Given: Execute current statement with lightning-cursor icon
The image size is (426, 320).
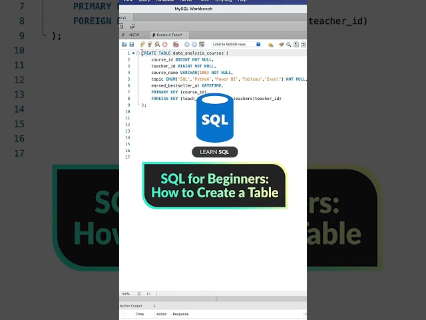Looking at the screenshot, I should click(x=150, y=45).
